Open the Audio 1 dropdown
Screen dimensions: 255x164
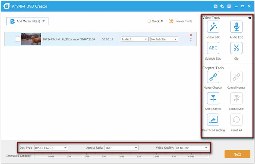[134, 39]
